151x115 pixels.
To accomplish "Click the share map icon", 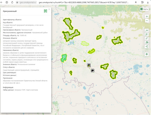I will point(147,46).
